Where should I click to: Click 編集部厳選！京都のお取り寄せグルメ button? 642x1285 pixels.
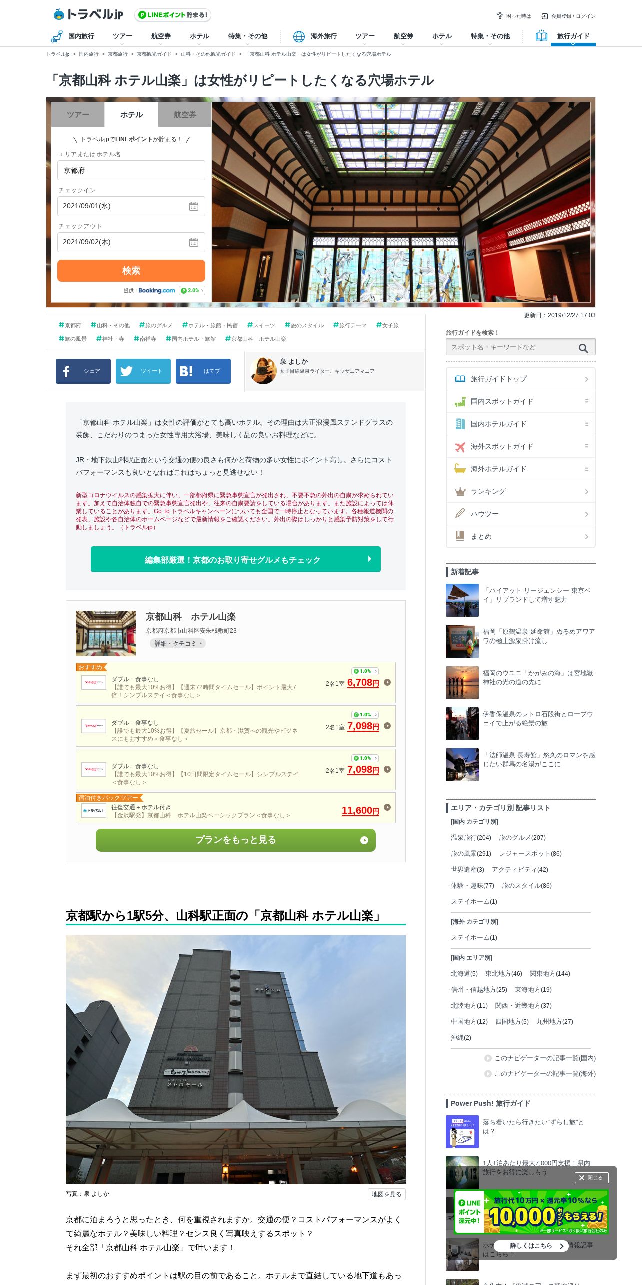pos(236,559)
